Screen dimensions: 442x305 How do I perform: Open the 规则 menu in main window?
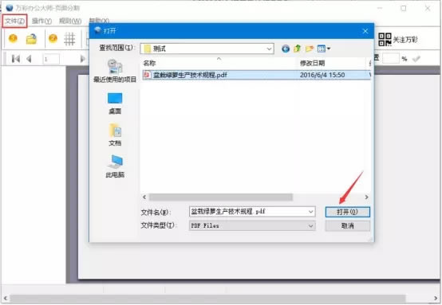click(70, 21)
